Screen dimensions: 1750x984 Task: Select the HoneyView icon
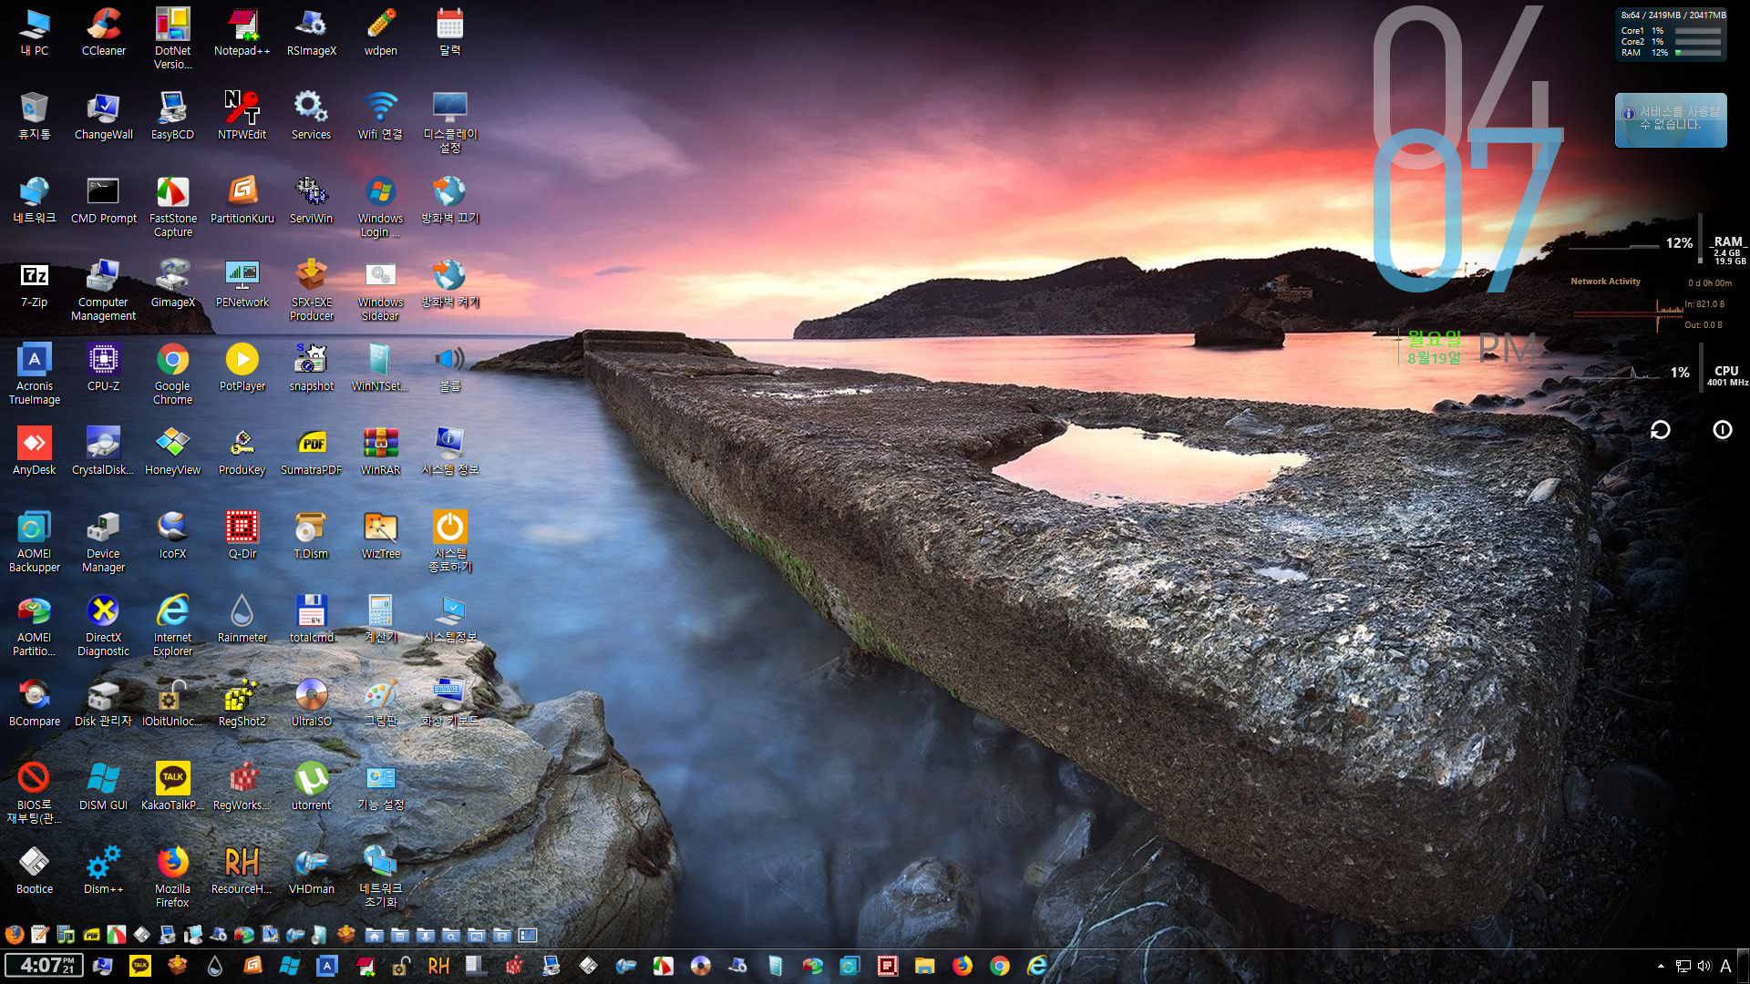coord(172,452)
